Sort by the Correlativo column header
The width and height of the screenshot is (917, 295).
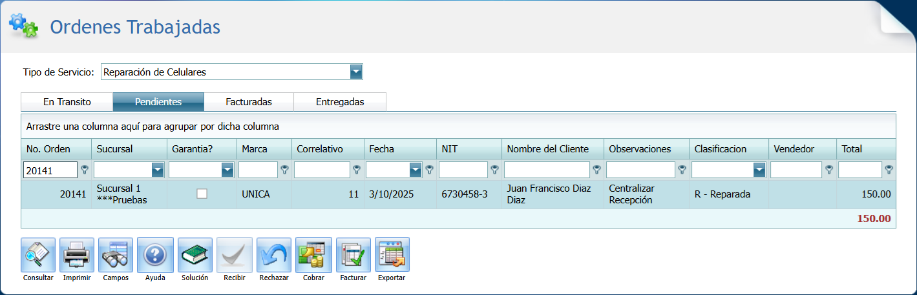(328, 149)
